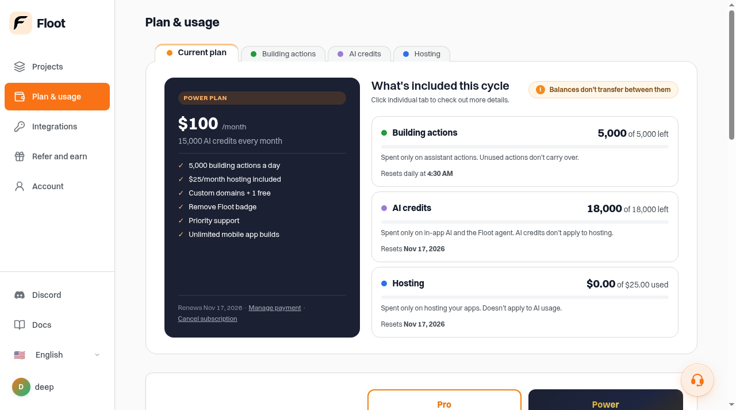Click the Refer and earn gift icon

click(x=20, y=156)
